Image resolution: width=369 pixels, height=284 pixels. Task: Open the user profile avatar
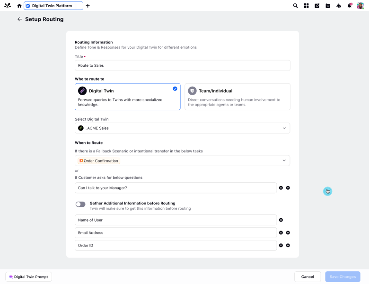coord(360,6)
